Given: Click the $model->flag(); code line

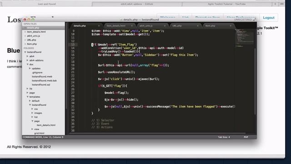Looking at the screenshot, I should click(x=116, y=93).
